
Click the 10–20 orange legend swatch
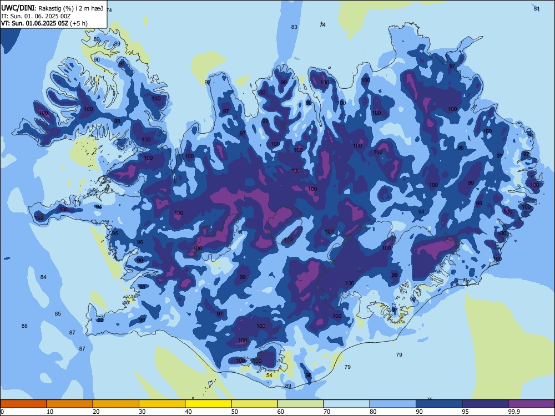click(x=70, y=404)
